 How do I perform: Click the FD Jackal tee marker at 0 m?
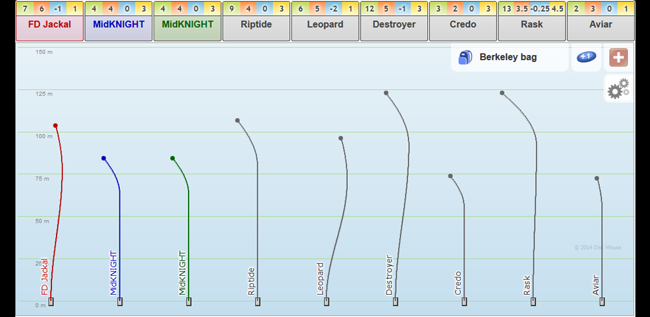pos(51,302)
